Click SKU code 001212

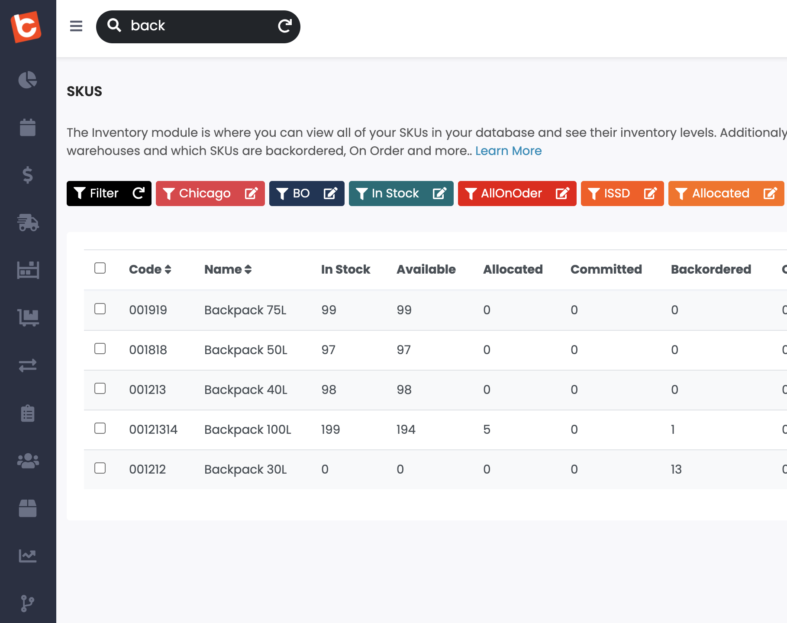(148, 469)
